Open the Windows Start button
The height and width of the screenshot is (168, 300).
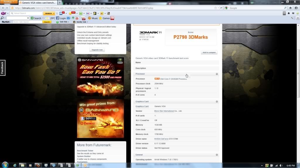click(5, 165)
